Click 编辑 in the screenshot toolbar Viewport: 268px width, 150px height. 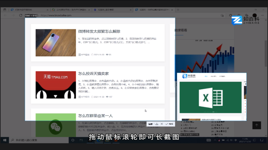tap(150, 124)
